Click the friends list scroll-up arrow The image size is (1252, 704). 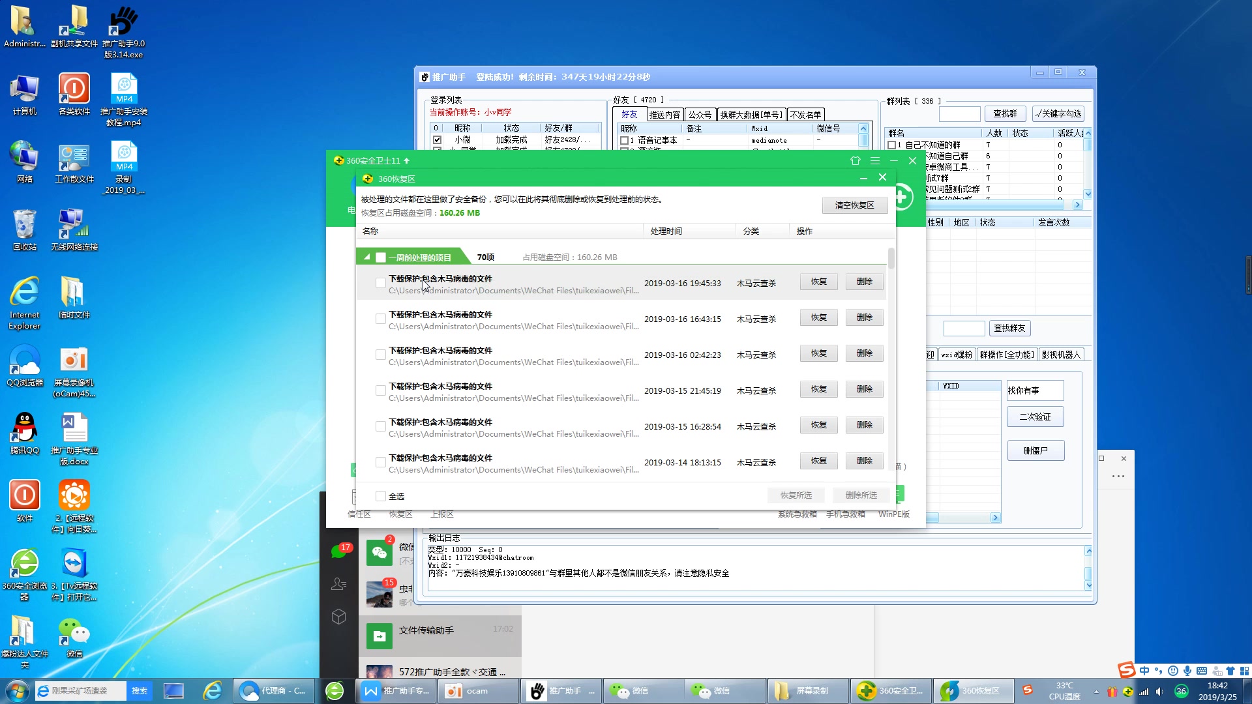[x=863, y=128]
